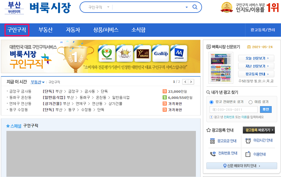This screenshot has height=177, width=281.
Task: Expand the search suggestions arrow
Action: (x=187, y=7)
